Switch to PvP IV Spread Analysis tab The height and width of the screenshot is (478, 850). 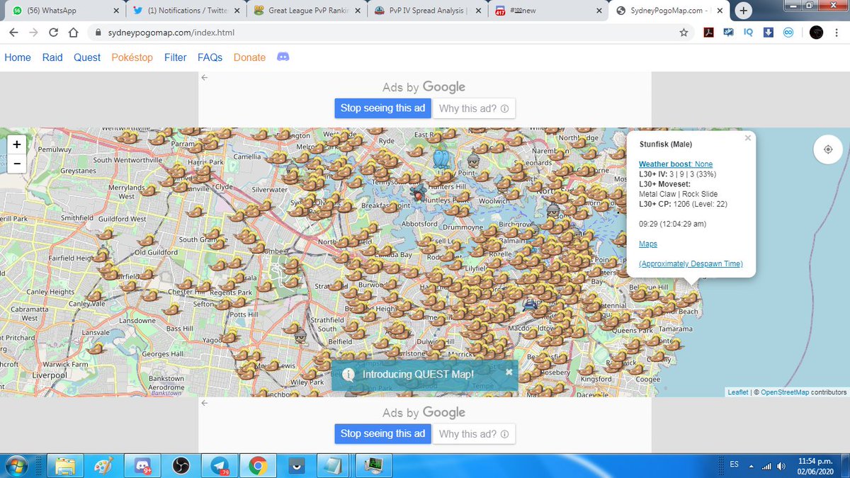coord(428,11)
